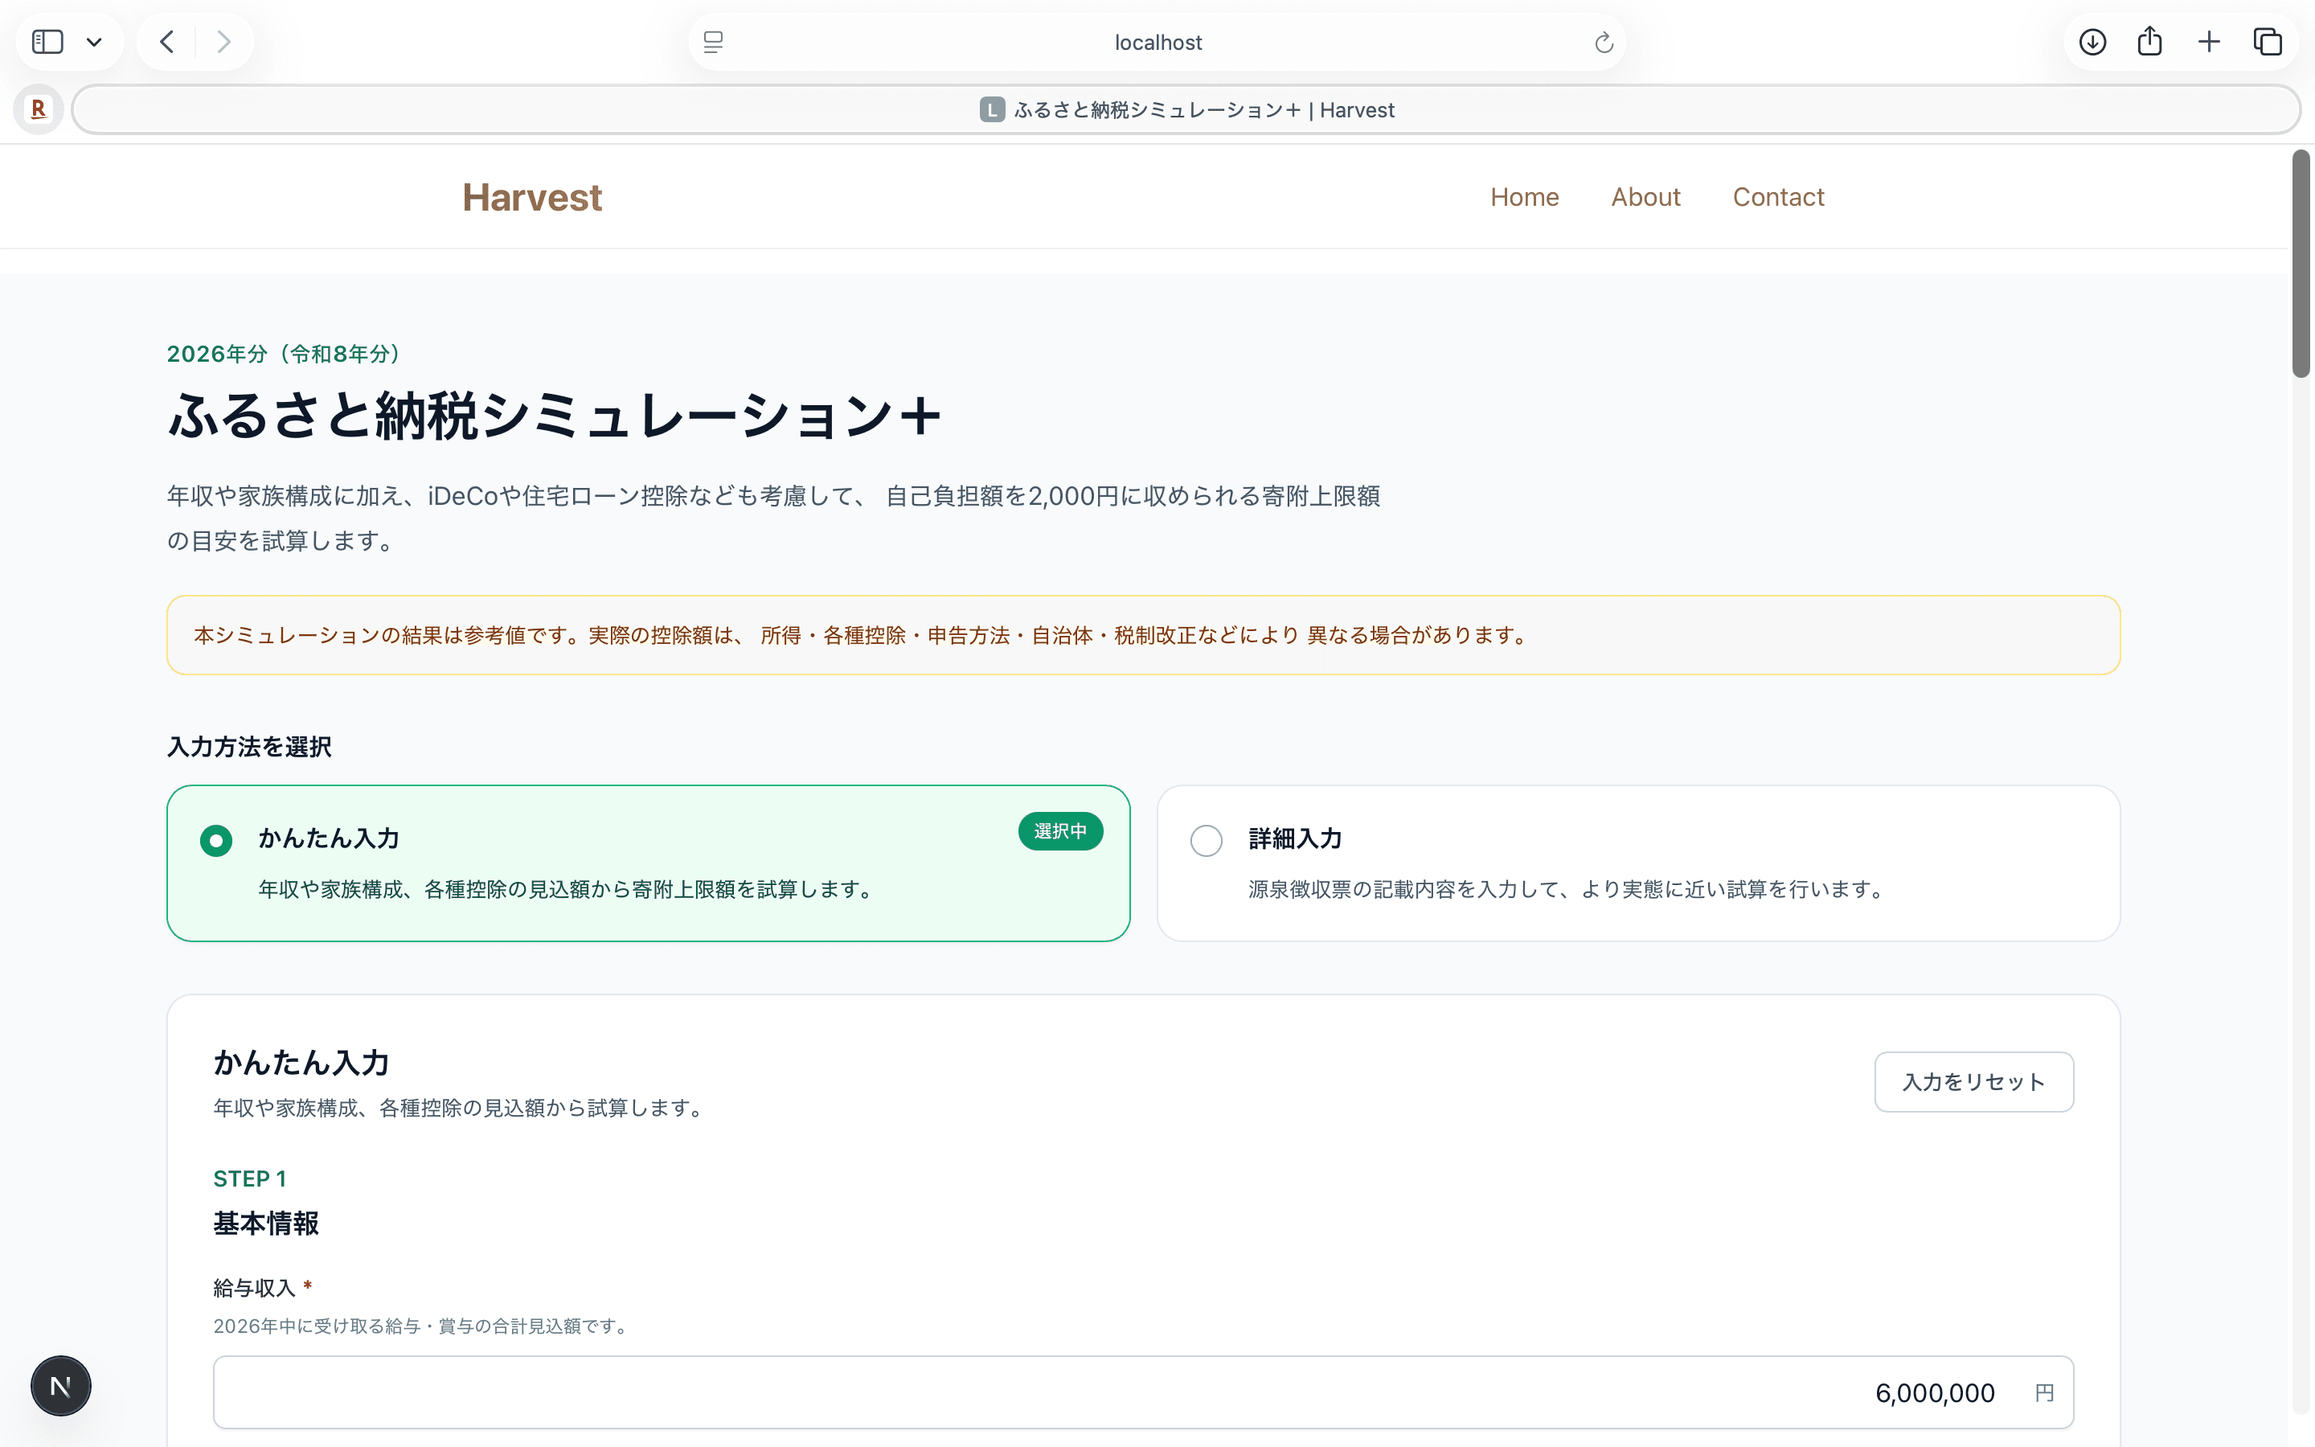
Task: Click the 2026年中に受け取る給与 hint text
Action: (422, 1326)
